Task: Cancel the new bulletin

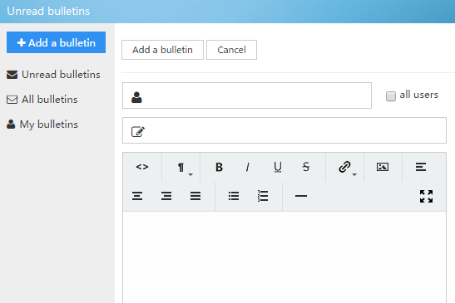Action: 231,50
